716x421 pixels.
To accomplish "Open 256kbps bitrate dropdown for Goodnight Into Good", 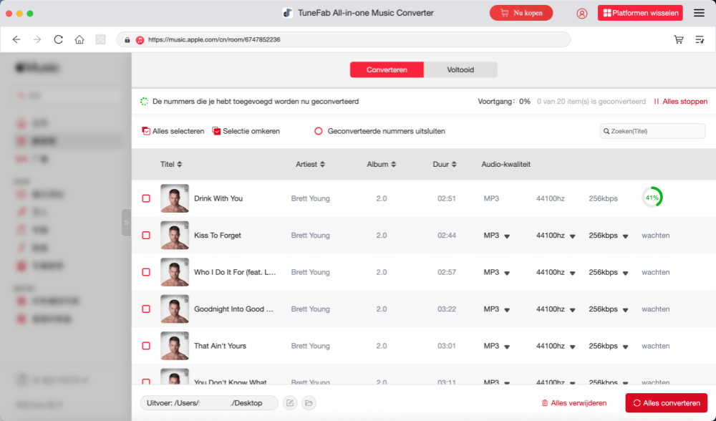I will (x=625, y=310).
